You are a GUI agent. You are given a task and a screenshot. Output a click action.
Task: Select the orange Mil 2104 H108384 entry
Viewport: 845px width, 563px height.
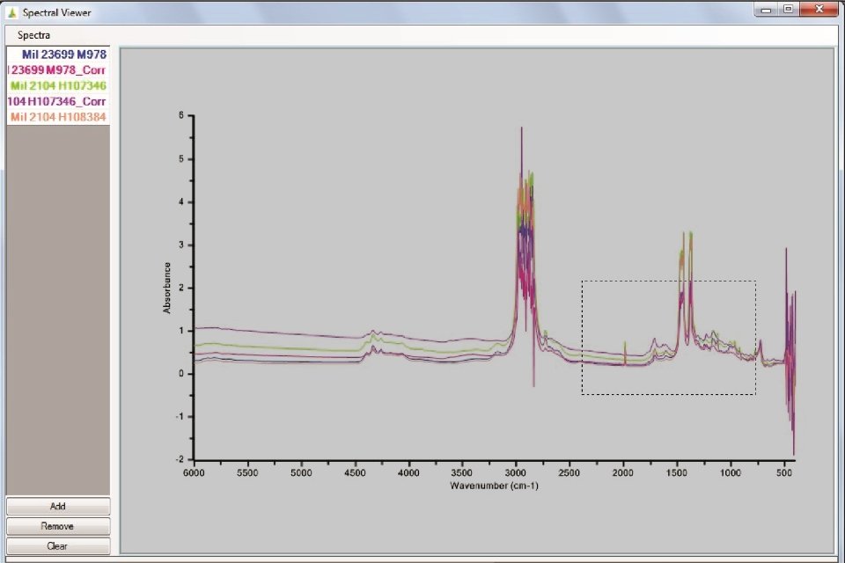click(x=58, y=118)
